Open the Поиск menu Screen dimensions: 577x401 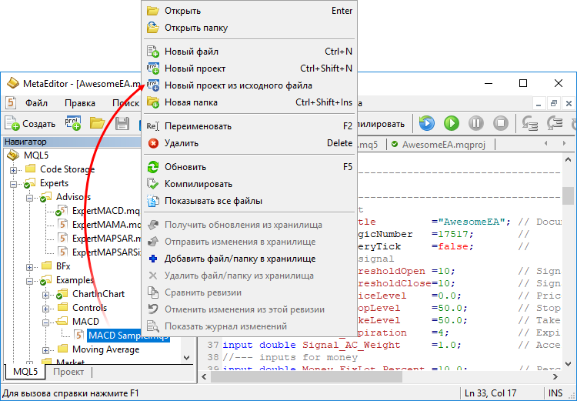125,103
